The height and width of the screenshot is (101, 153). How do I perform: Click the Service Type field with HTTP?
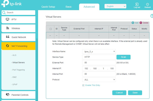coord(99,57)
